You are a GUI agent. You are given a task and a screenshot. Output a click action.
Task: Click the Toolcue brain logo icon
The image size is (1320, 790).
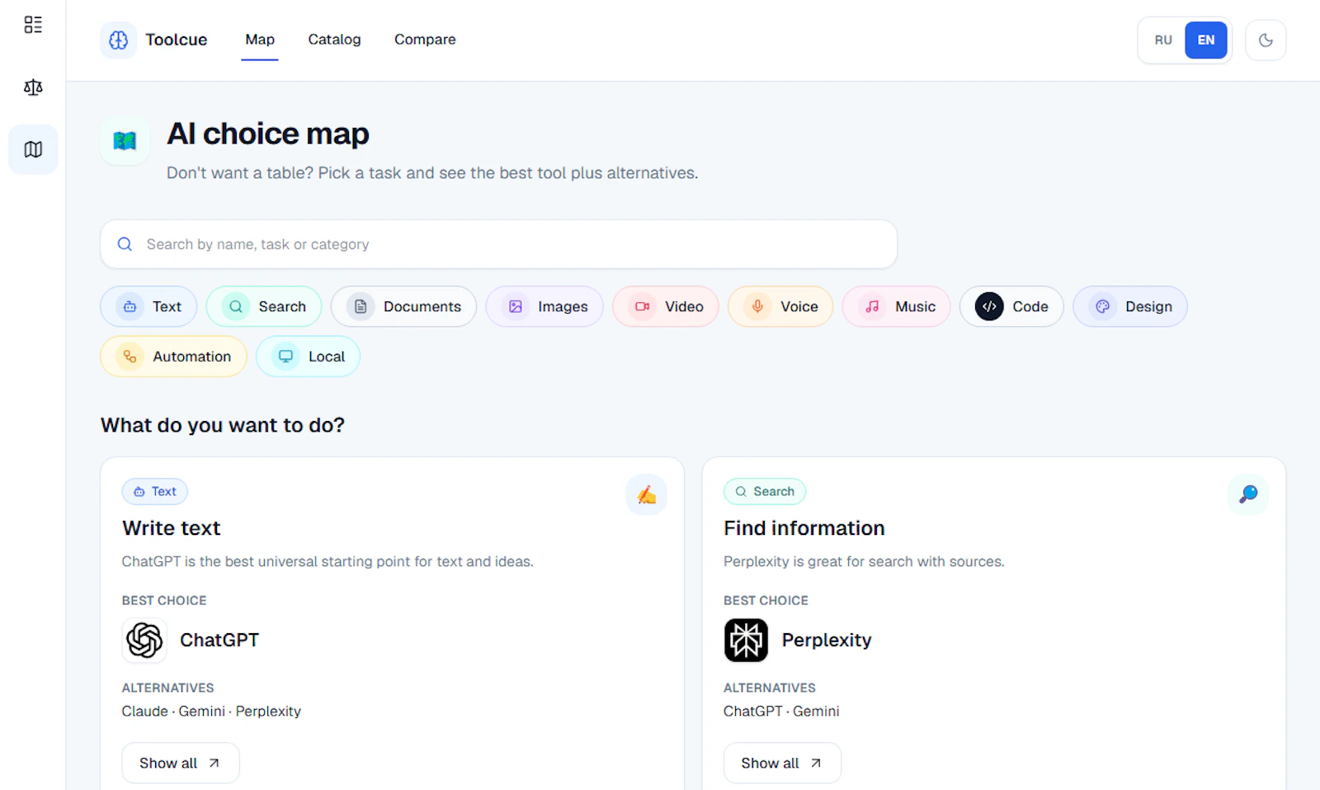[x=119, y=40]
